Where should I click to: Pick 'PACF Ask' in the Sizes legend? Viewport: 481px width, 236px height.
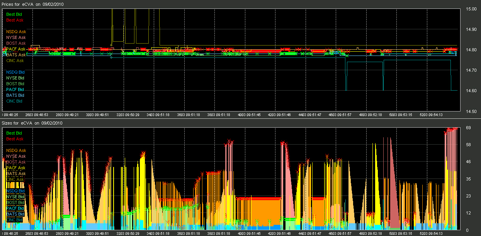(x=16, y=168)
